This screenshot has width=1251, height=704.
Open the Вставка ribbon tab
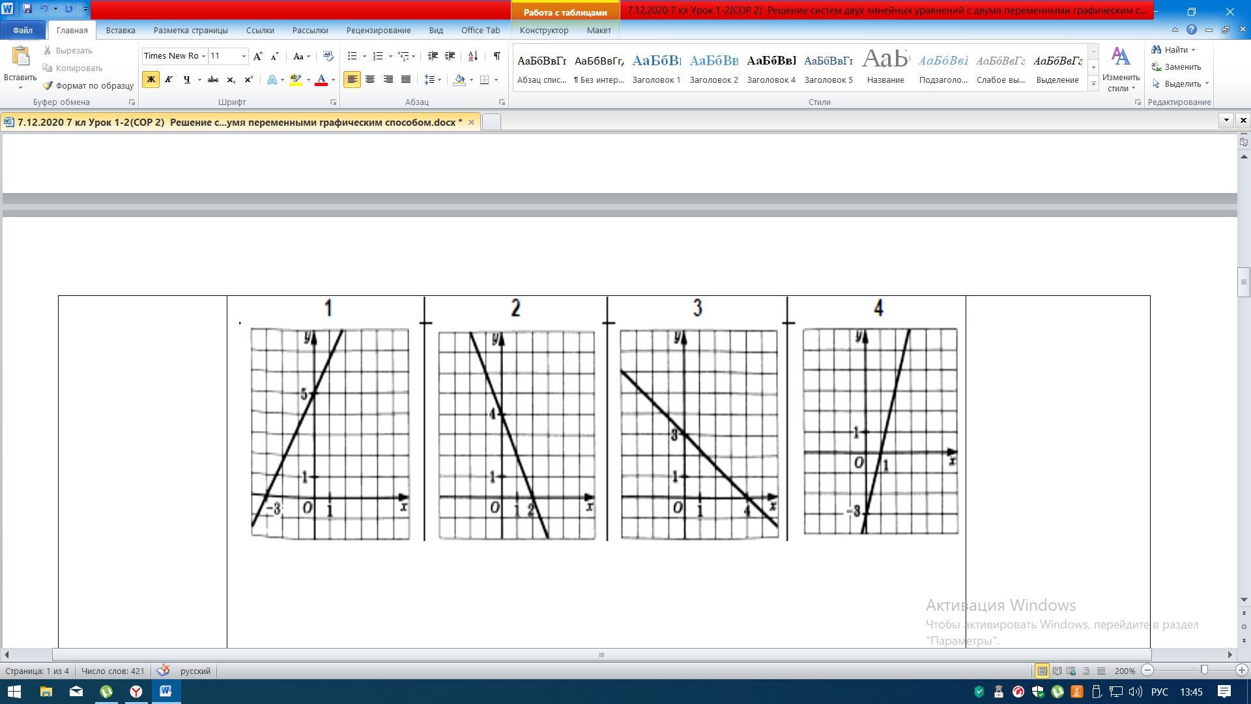(121, 30)
